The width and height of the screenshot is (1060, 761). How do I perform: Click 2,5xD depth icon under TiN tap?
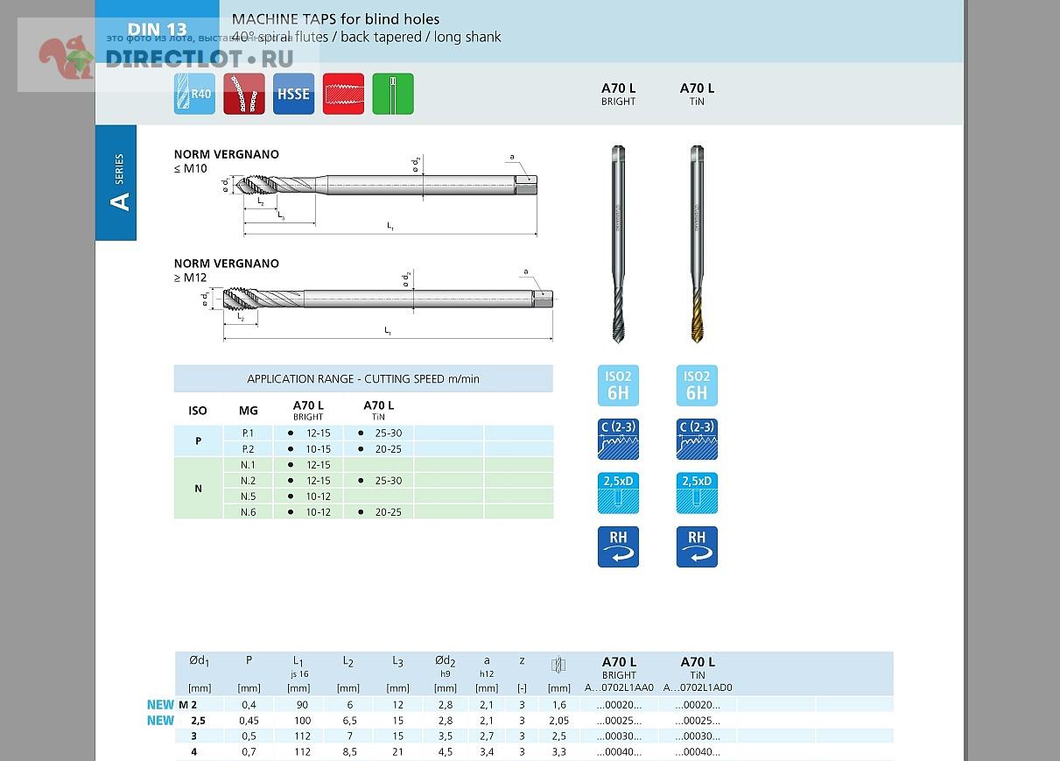coord(697,493)
